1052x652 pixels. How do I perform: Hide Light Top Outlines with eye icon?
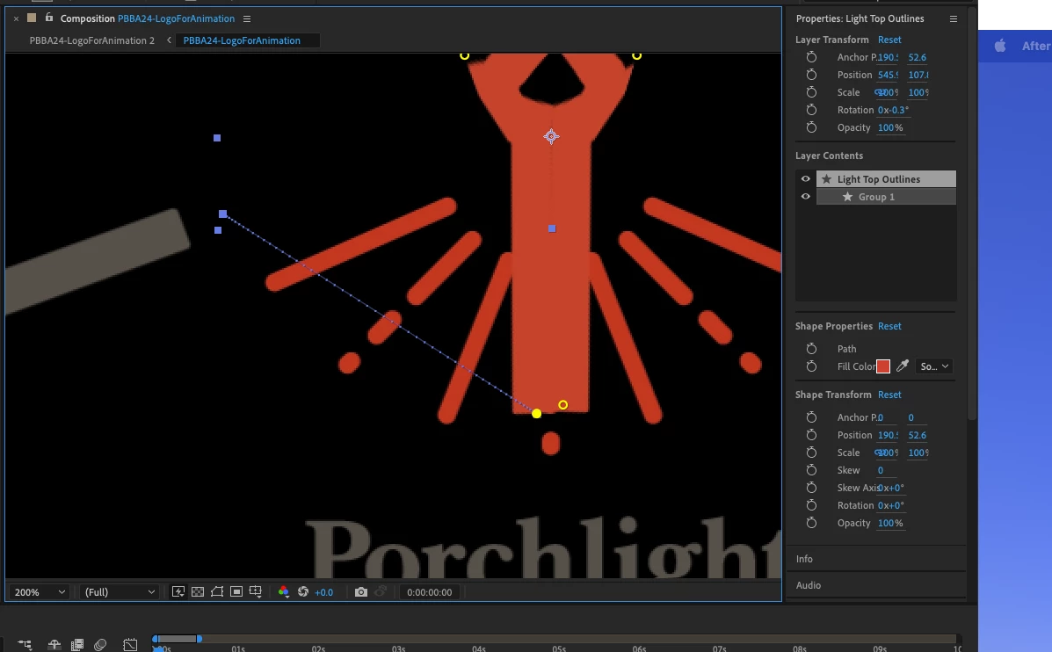pos(805,179)
